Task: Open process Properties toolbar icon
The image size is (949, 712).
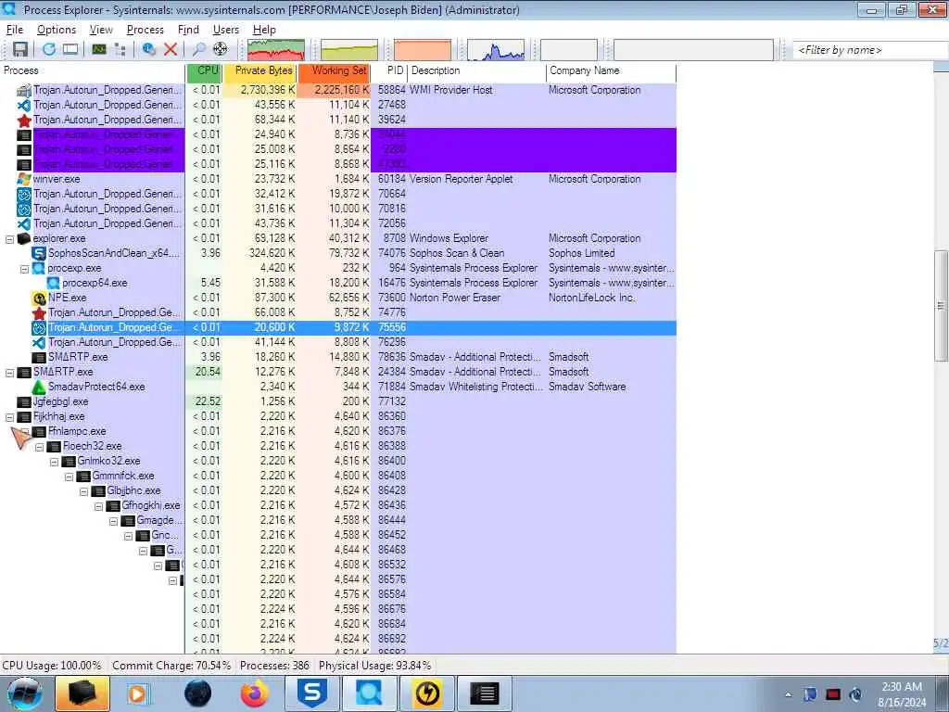Action: tap(149, 50)
